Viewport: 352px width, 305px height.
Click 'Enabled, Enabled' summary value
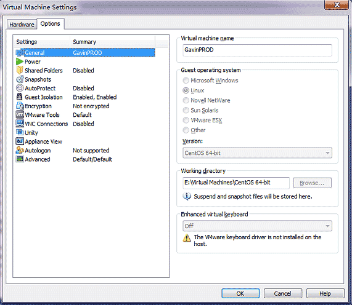[x=95, y=97]
